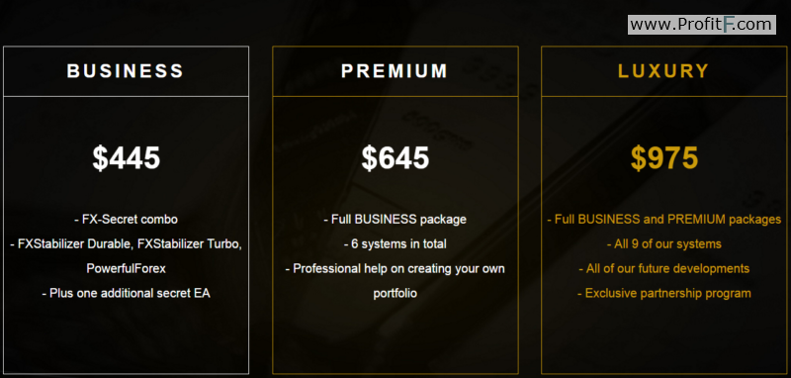Click the FX-Secret combo feature line
This screenshot has height=378, width=791.
tap(127, 220)
